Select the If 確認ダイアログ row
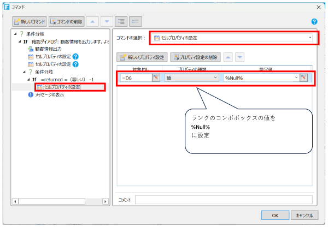Viewport: 328px width, 227px height. 66,41
